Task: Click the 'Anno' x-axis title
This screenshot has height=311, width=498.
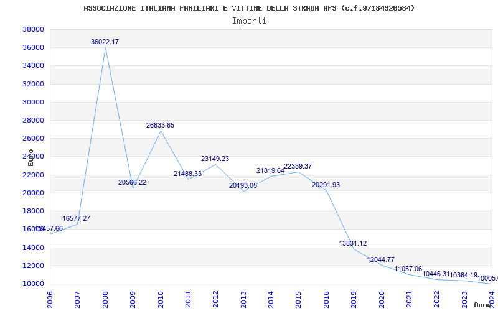Action: (482, 305)
